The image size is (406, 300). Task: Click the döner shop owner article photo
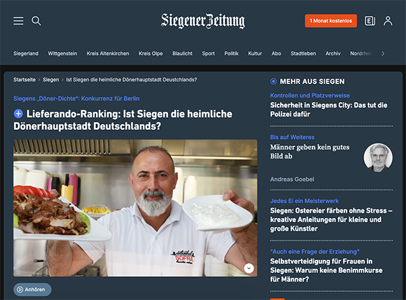135,208
